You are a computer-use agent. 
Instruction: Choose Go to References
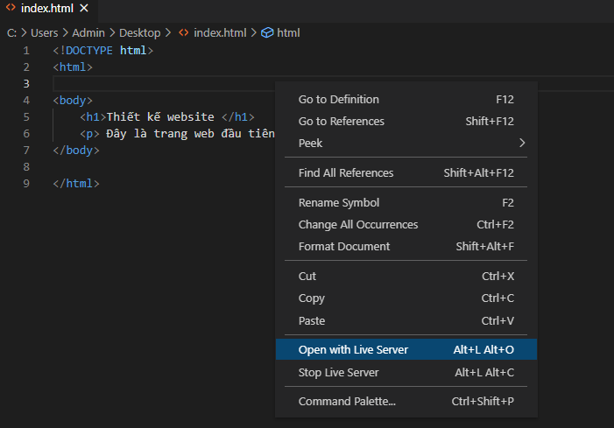(406, 122)
